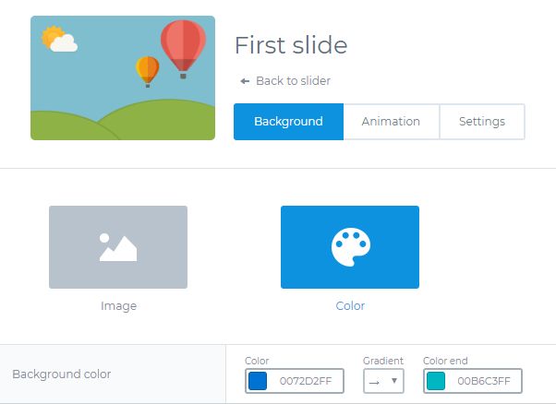Viewport: 556px width, 404px height.
Task: Click the small orange balloon in the preview
Action: click(x=148, y=69)
